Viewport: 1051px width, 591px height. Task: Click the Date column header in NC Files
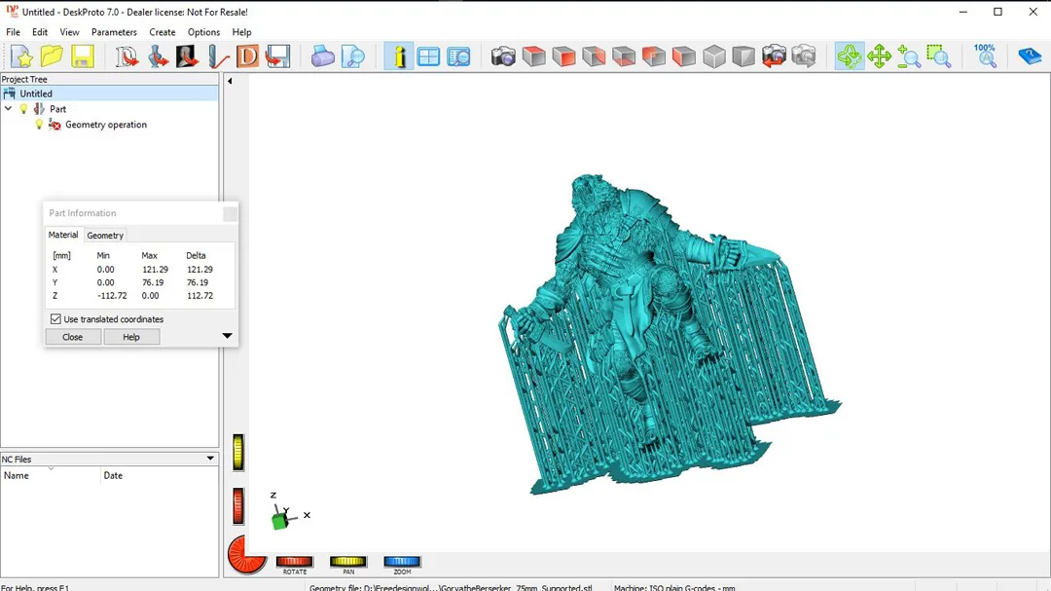click(159, 475)
